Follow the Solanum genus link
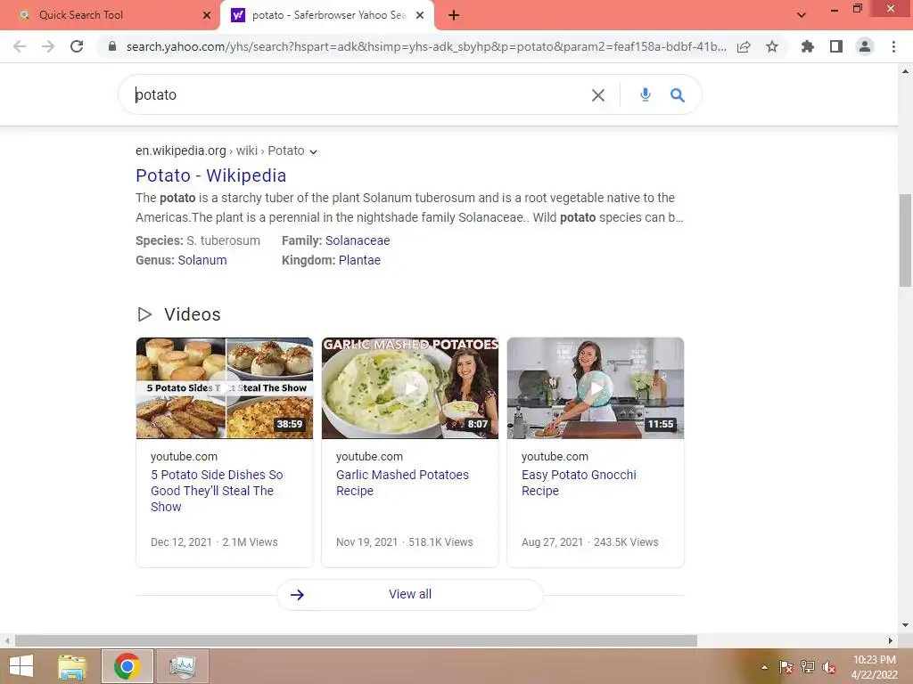Viewport: 913px width, 684px height. (x=202, y=260)
